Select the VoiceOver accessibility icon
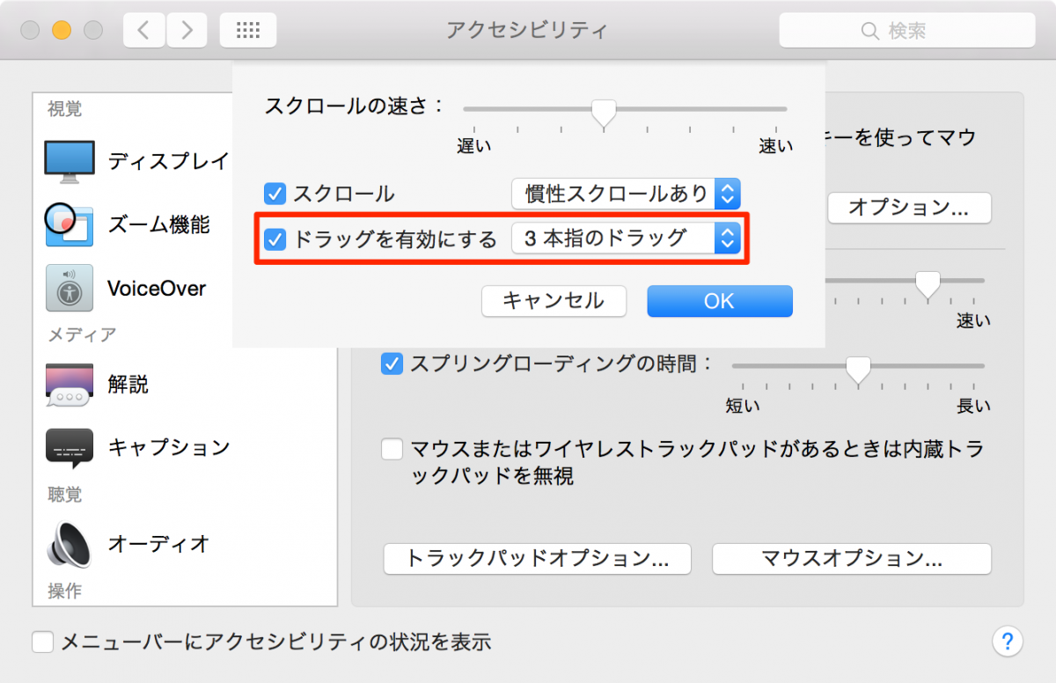Screen dimensions: 1056x683 click(69, 288)
